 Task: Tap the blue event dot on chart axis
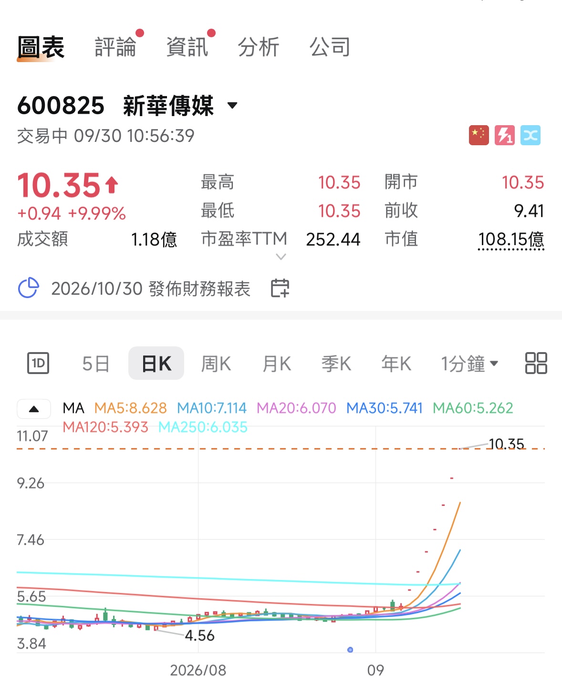click(350, 650)
